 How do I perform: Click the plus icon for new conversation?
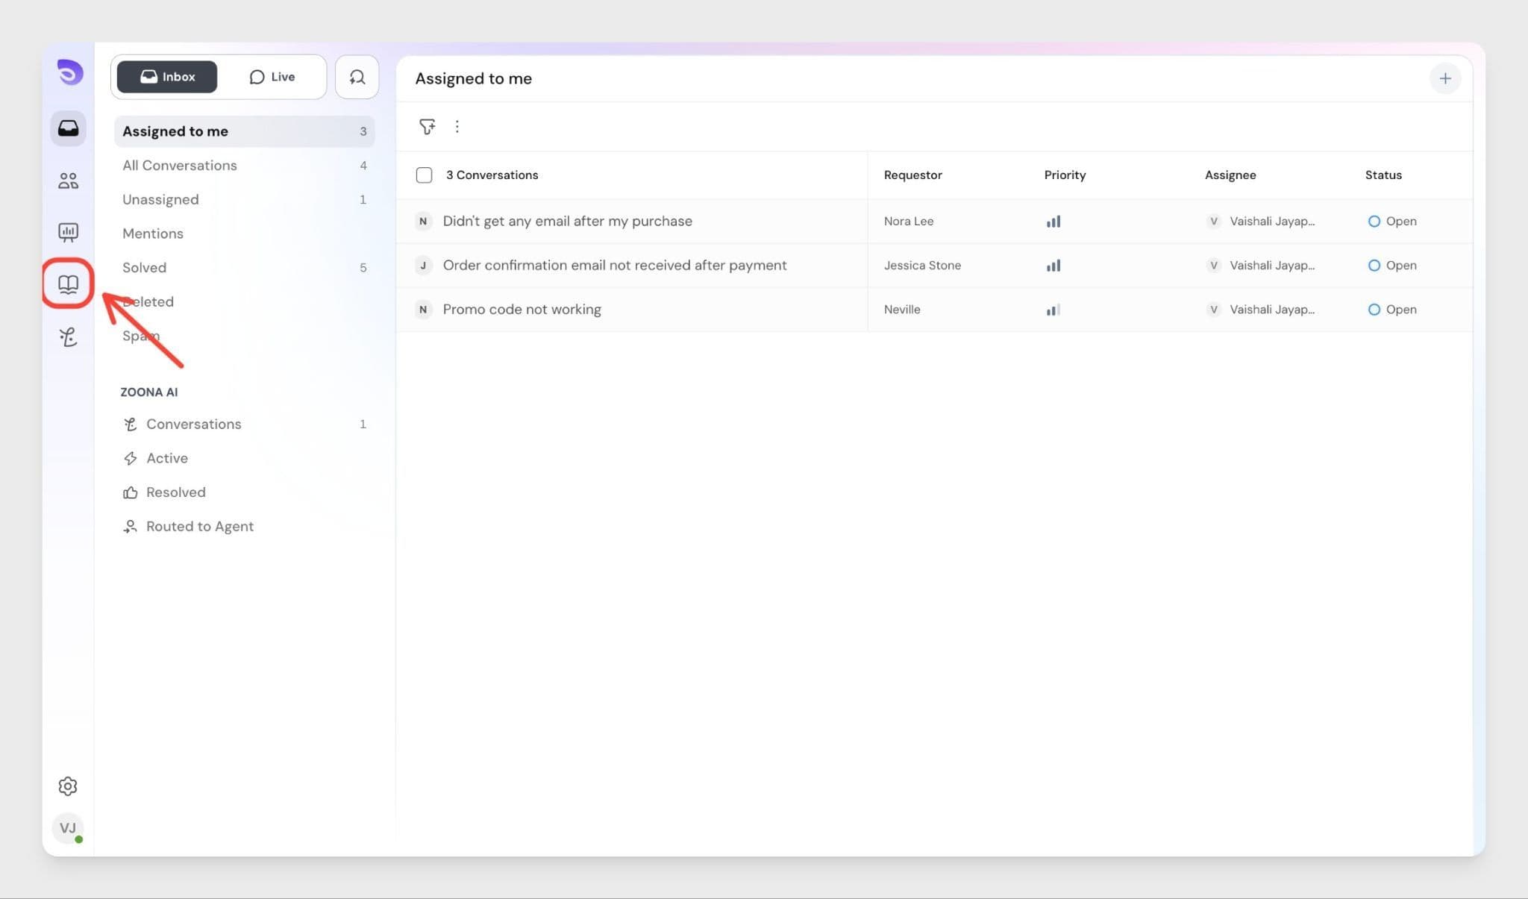tap(1444, 78)
